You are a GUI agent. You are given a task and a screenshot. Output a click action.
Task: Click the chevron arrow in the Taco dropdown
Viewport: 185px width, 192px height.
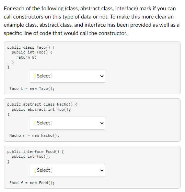pos(102,76)
